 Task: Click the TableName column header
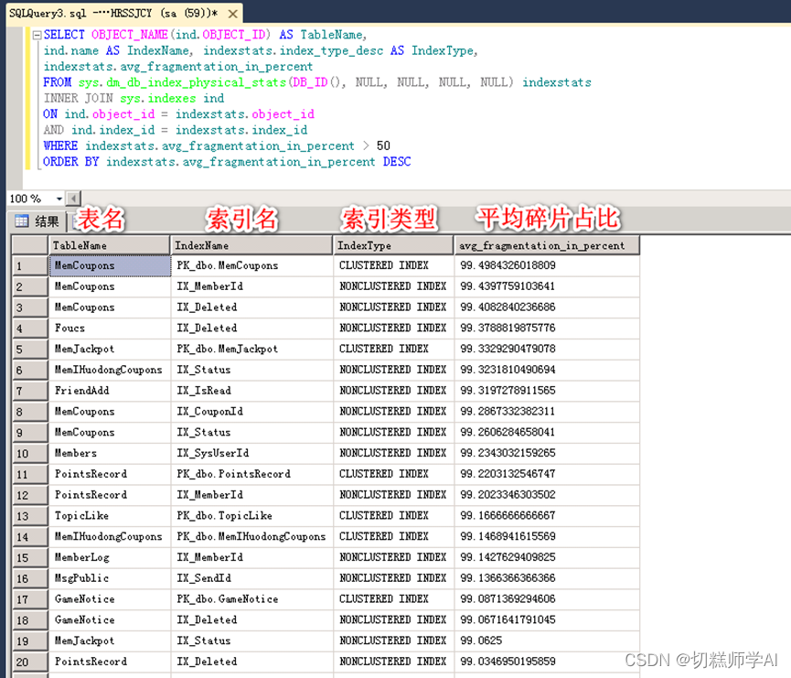(x=110, y=245)
